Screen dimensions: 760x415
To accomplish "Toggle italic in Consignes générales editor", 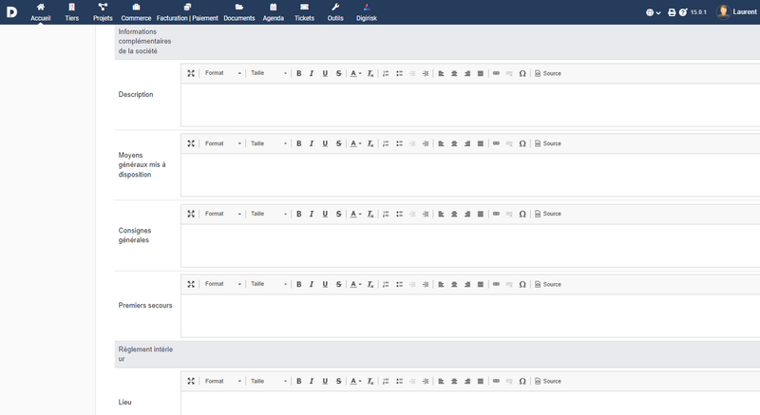I will coord(312,214).
